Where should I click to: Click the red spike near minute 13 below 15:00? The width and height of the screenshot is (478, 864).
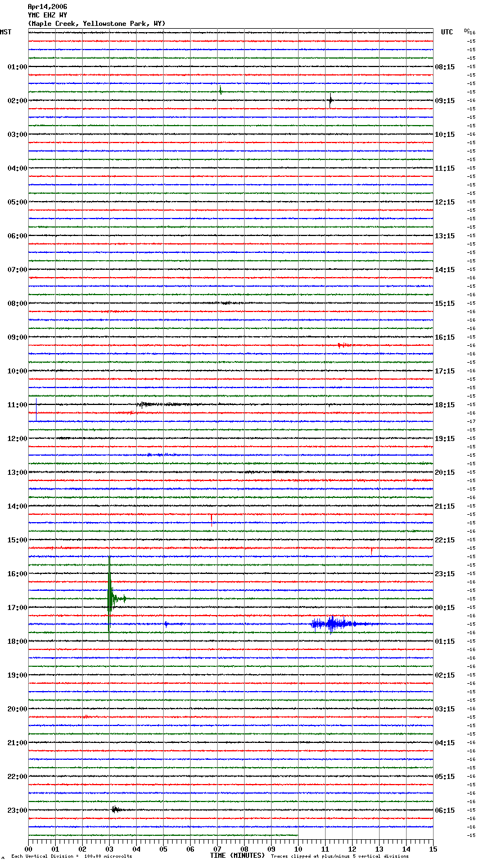(x=372, y=551)
